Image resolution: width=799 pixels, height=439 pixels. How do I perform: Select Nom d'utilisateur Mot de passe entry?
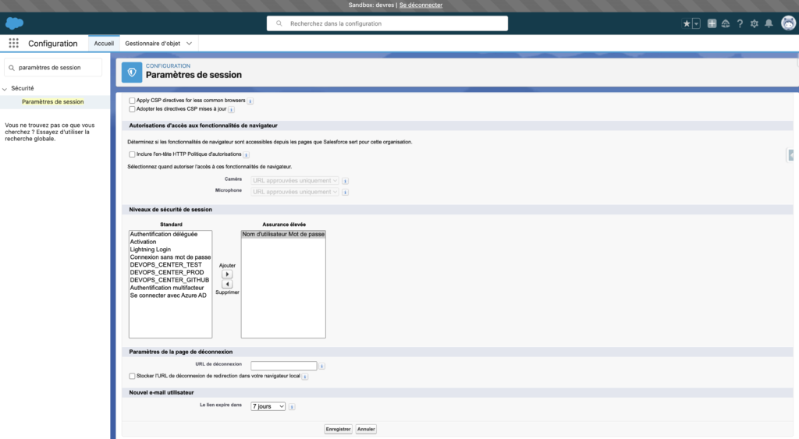coord(283,234)
